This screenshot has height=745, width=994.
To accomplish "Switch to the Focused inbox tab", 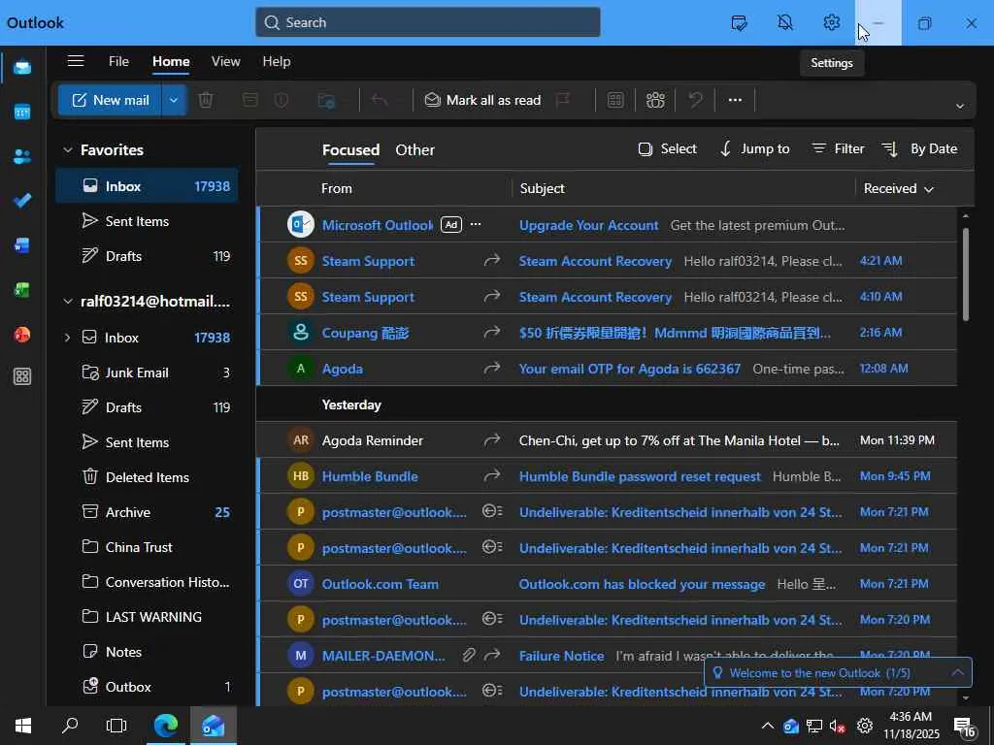I will point(350,150).
